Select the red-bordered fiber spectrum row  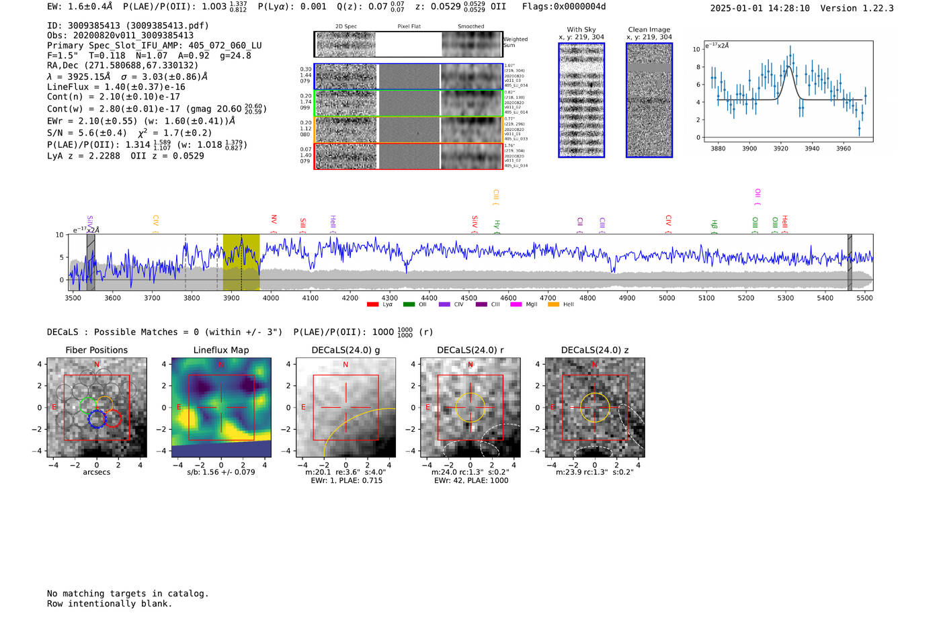point(409,156)
